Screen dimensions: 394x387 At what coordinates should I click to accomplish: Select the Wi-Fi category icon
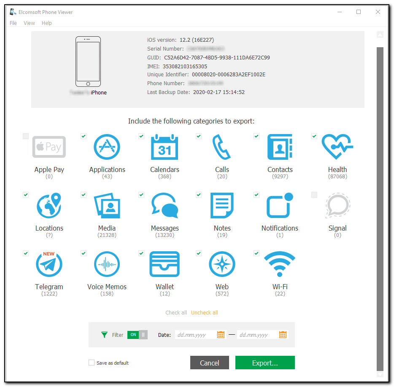pos(280,264)
